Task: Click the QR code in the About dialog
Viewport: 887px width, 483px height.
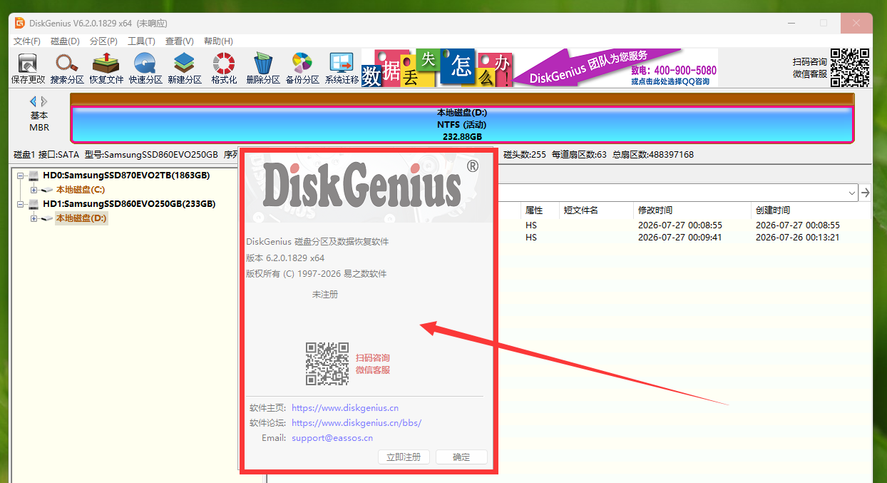Action: tap(327, 364)
